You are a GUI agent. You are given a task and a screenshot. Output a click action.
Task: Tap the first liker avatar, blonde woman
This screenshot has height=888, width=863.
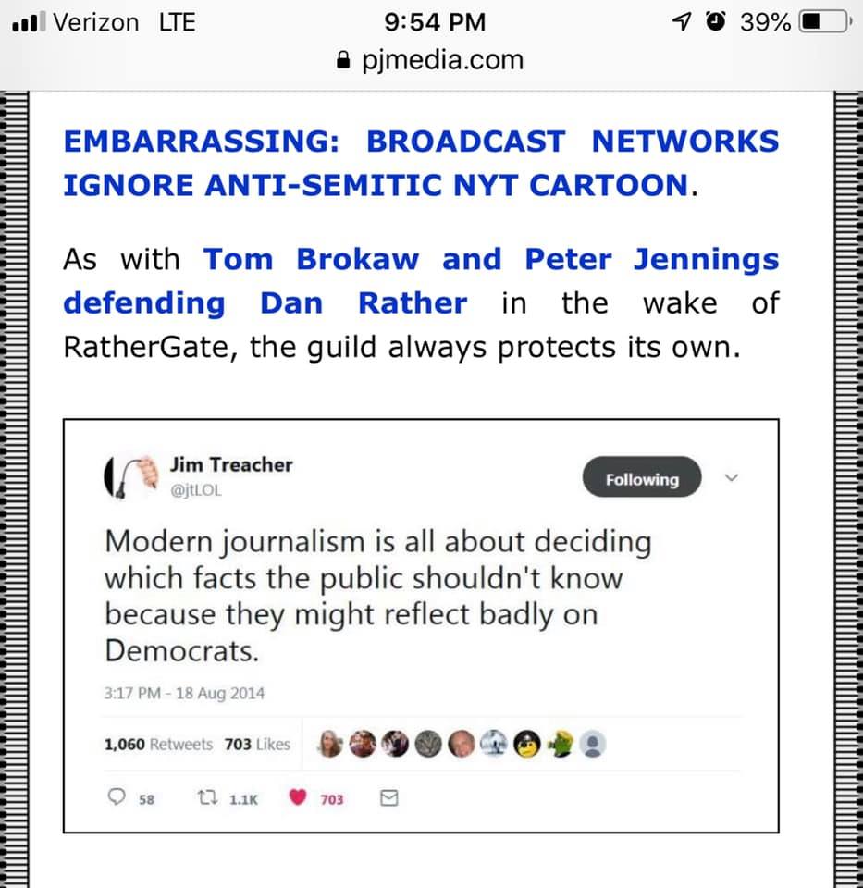click(330, 744)
